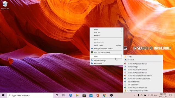Choose Refresh from the context menu

point(106,35)
